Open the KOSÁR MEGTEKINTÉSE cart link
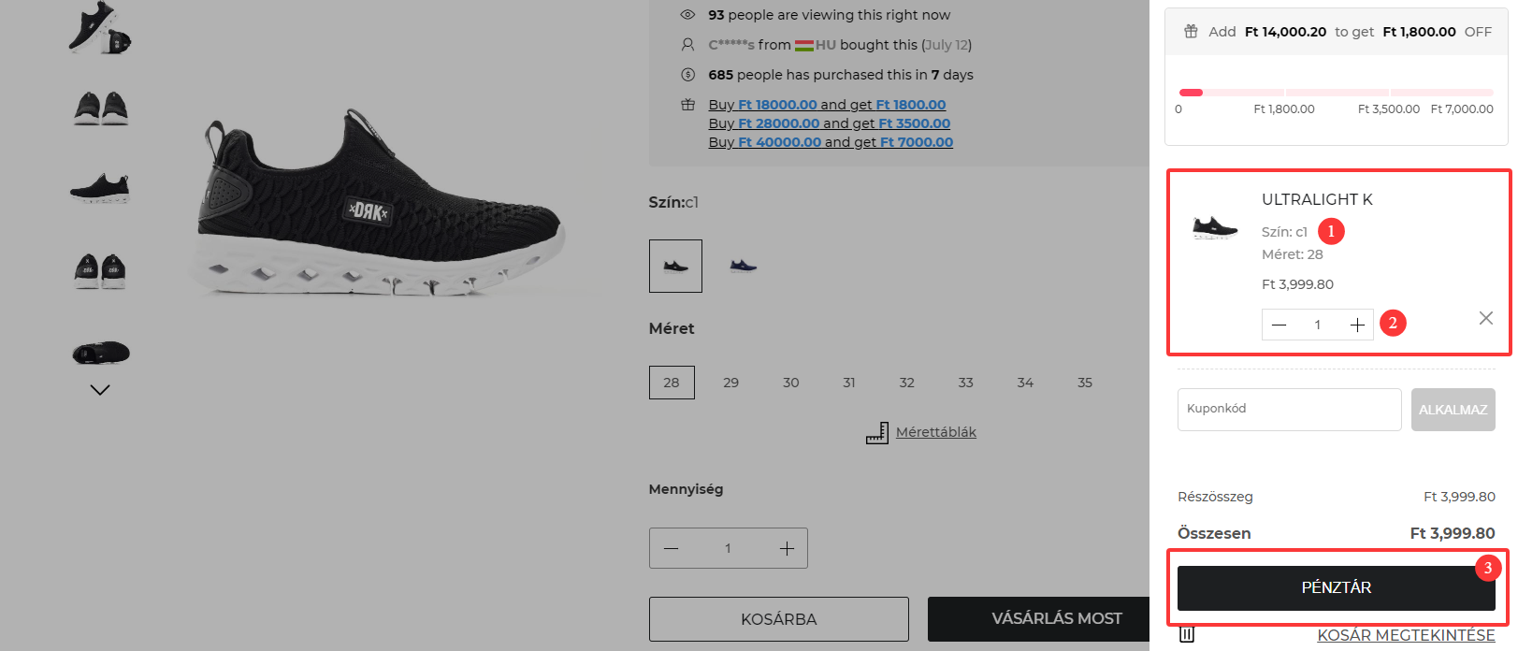 [1406, 635]
